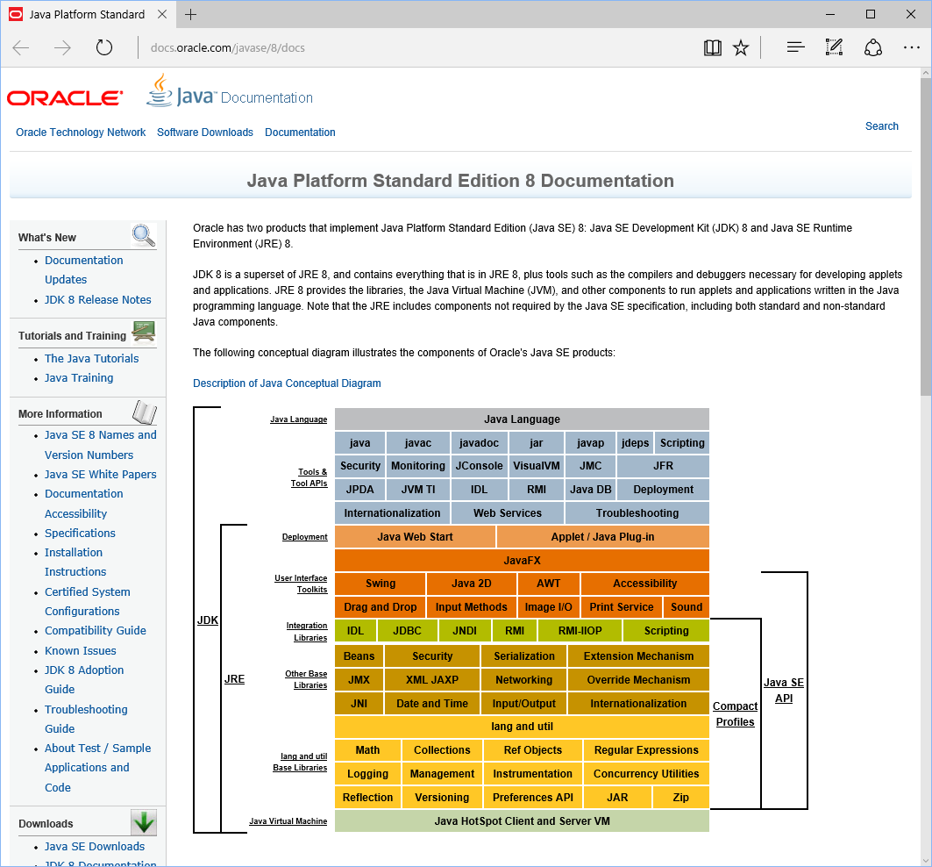Click the Drag and Drop cell
Viewport: 932px width, 867px height.
pos(381,607)
